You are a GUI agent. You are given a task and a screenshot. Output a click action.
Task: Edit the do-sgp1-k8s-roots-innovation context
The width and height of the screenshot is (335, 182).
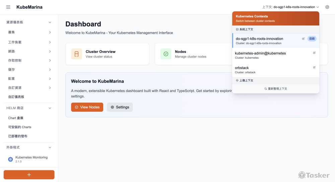pos(303,38)
